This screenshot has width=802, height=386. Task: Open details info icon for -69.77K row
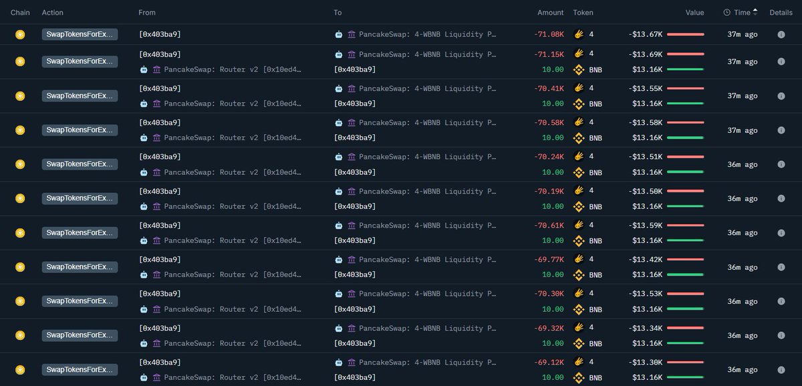(x=781, y=267)
